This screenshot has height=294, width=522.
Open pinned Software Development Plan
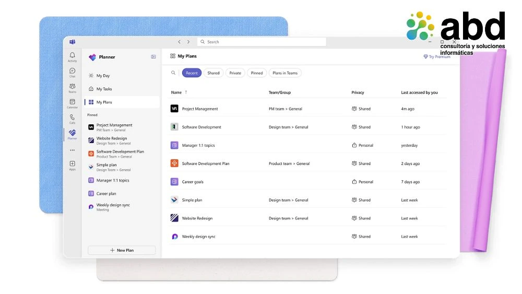122,154
